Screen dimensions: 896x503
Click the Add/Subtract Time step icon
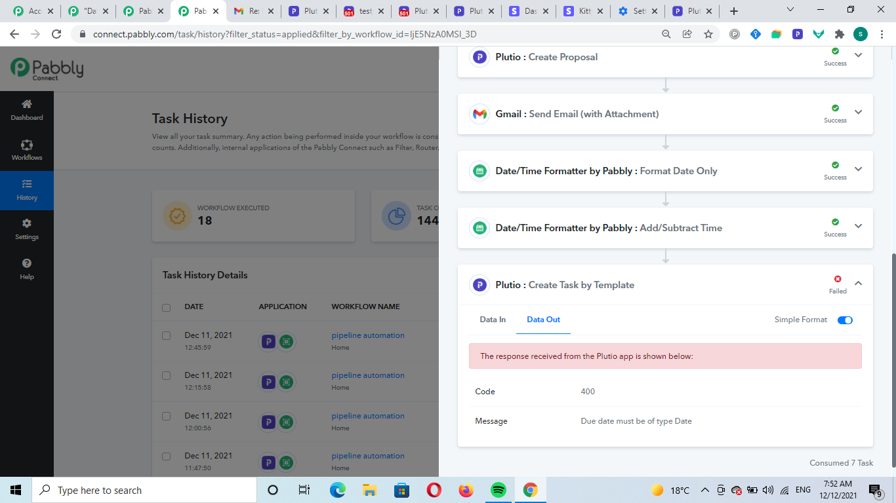coord(480,228)
